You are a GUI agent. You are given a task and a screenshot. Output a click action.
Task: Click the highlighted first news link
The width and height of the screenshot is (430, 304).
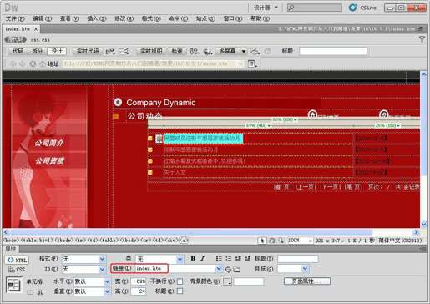click(x=203, y=139)
